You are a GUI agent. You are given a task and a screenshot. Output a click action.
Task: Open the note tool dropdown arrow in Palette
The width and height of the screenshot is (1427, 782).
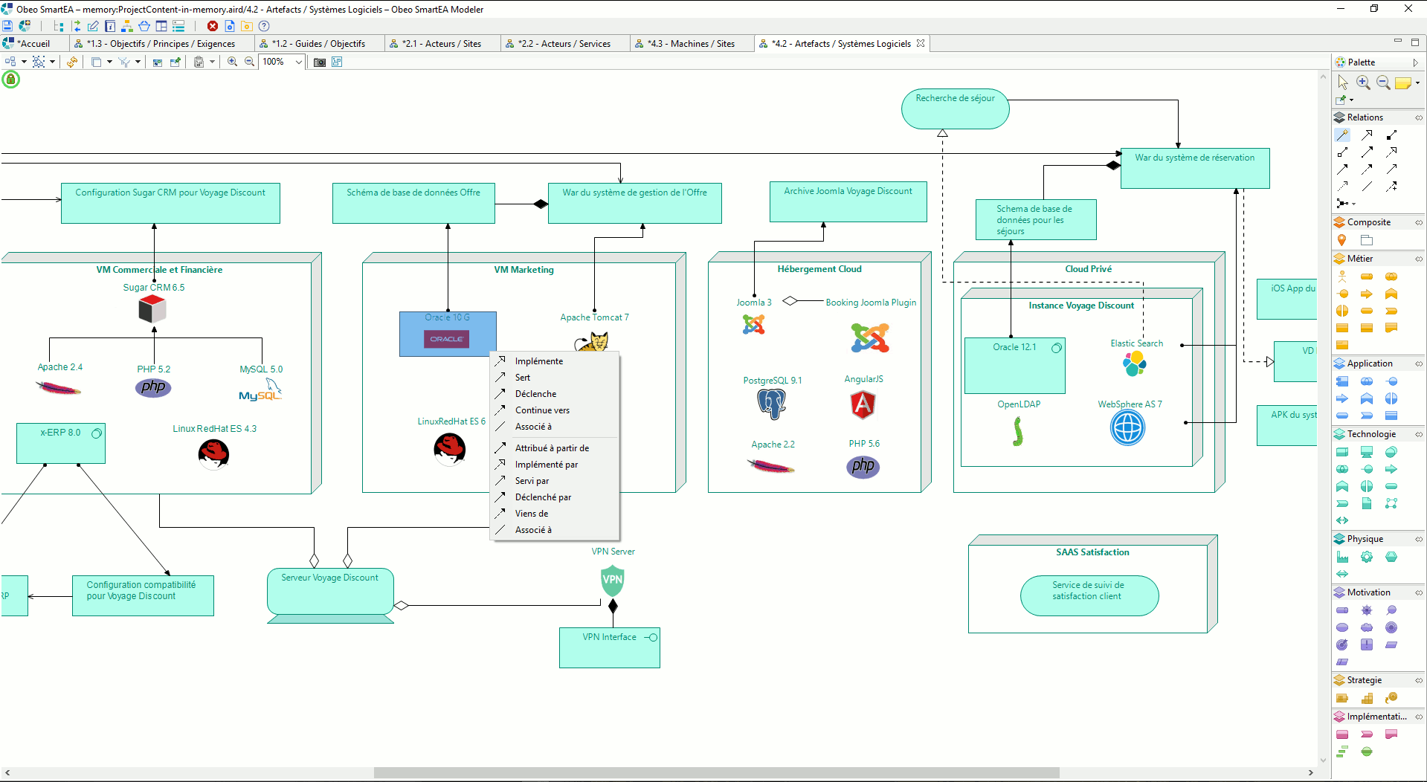click(1417, 83)
